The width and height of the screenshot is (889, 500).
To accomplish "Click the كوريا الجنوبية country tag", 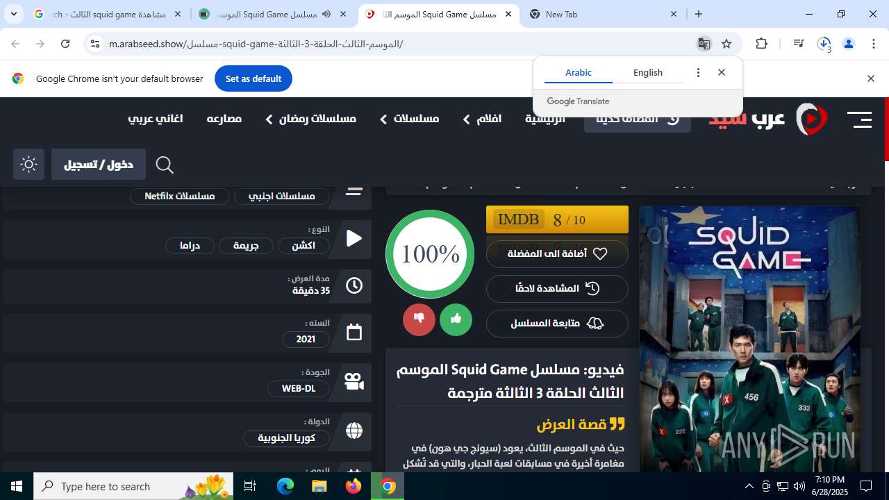I will click(287, 437).
